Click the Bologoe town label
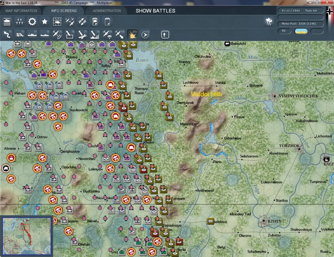Screen dimensions: 334x257 (x=256, y=85)
